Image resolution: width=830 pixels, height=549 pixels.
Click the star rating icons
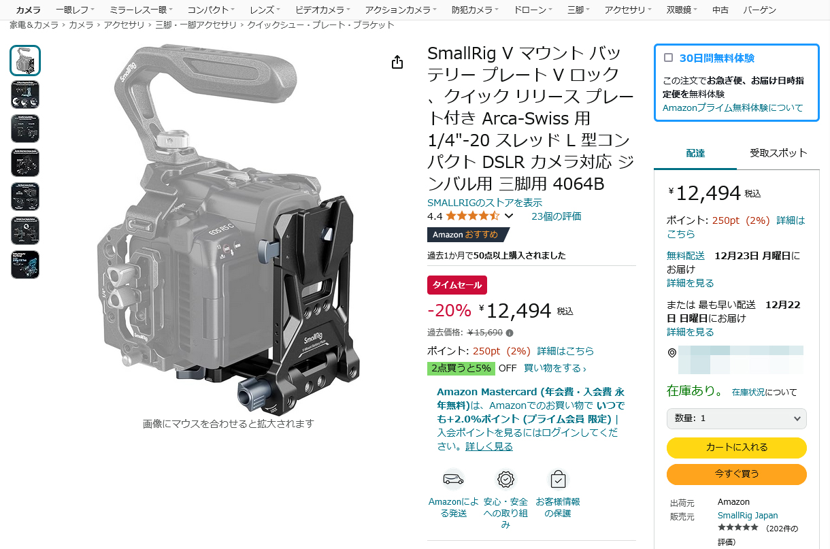[472, 216]
